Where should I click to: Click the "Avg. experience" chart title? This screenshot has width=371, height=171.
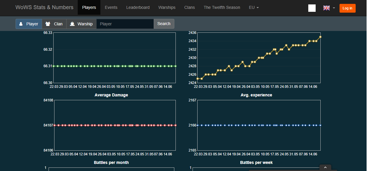256,95
